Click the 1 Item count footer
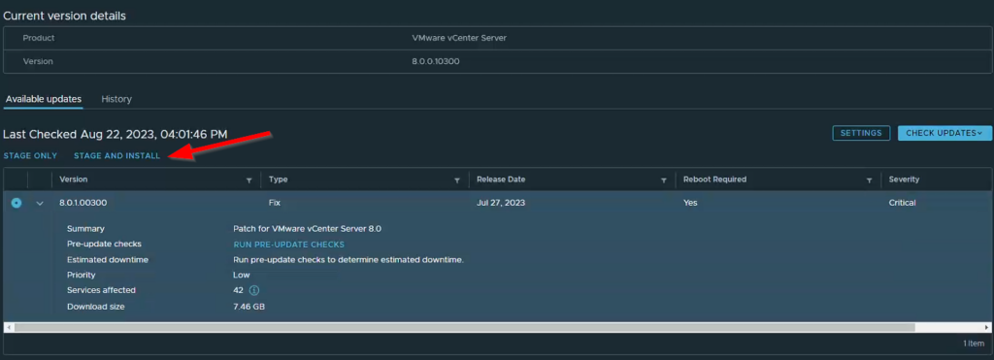Viewport: 994px width, 360px height. click(x=973, y=343)
